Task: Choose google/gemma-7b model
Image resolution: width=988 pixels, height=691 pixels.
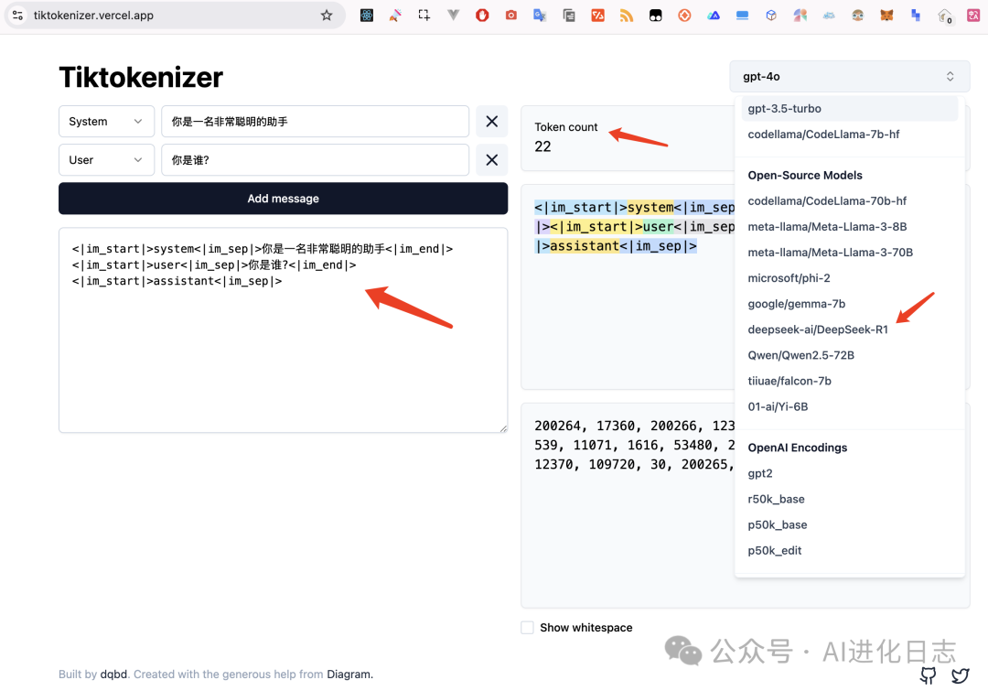Action: point(849,304)
